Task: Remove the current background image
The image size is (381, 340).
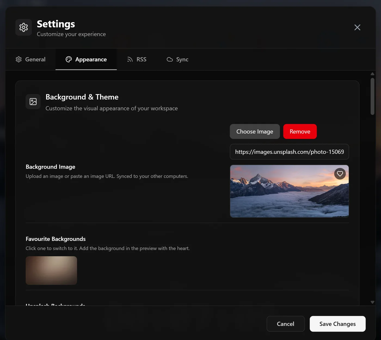Action: (300, 131)
